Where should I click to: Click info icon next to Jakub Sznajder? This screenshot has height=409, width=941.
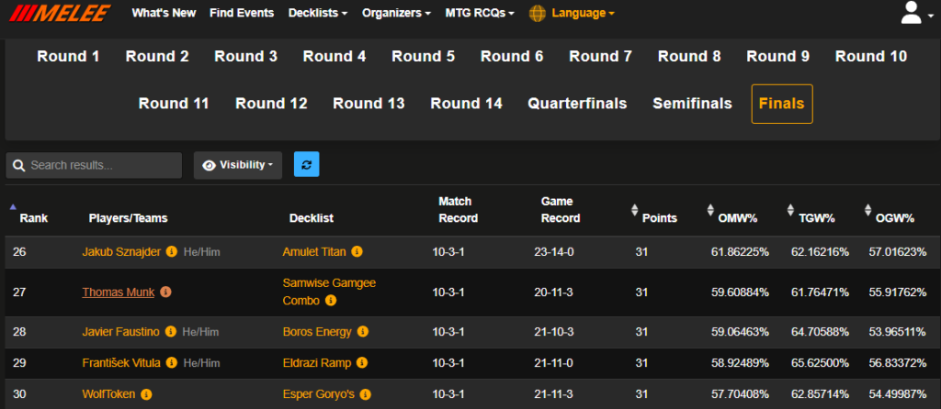click(x=171, y=252)
